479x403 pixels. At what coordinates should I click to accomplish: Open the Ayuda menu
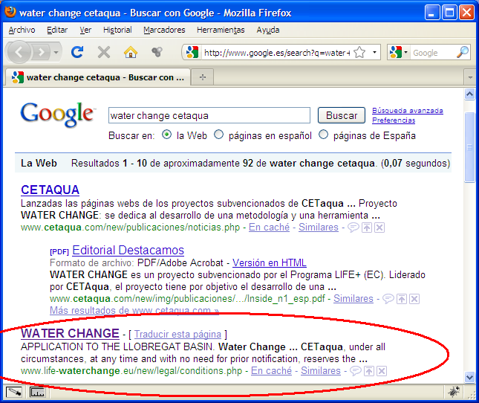click(268, 30)
